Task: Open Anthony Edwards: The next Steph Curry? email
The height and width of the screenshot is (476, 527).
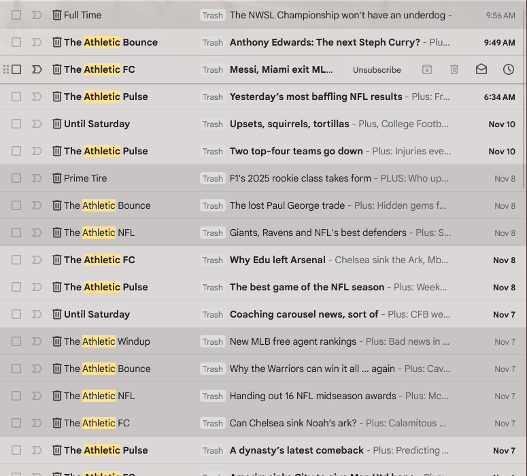Action: tap(324, 42)
